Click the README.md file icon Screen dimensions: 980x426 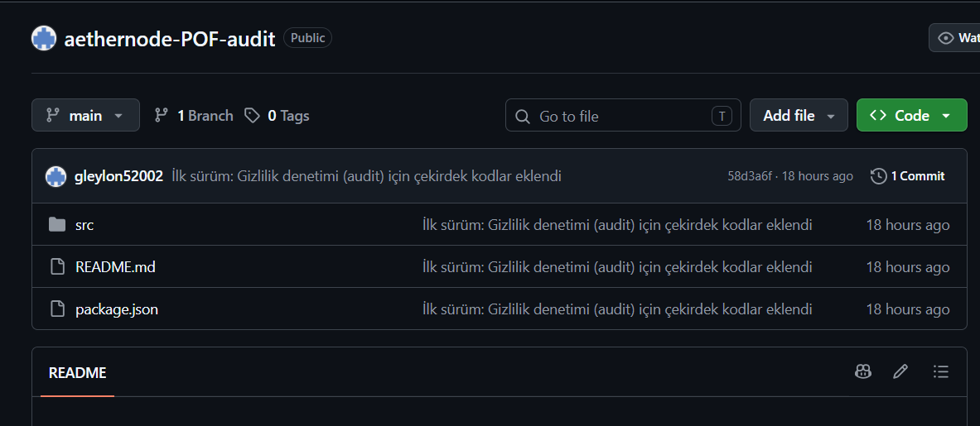point(57,267)
